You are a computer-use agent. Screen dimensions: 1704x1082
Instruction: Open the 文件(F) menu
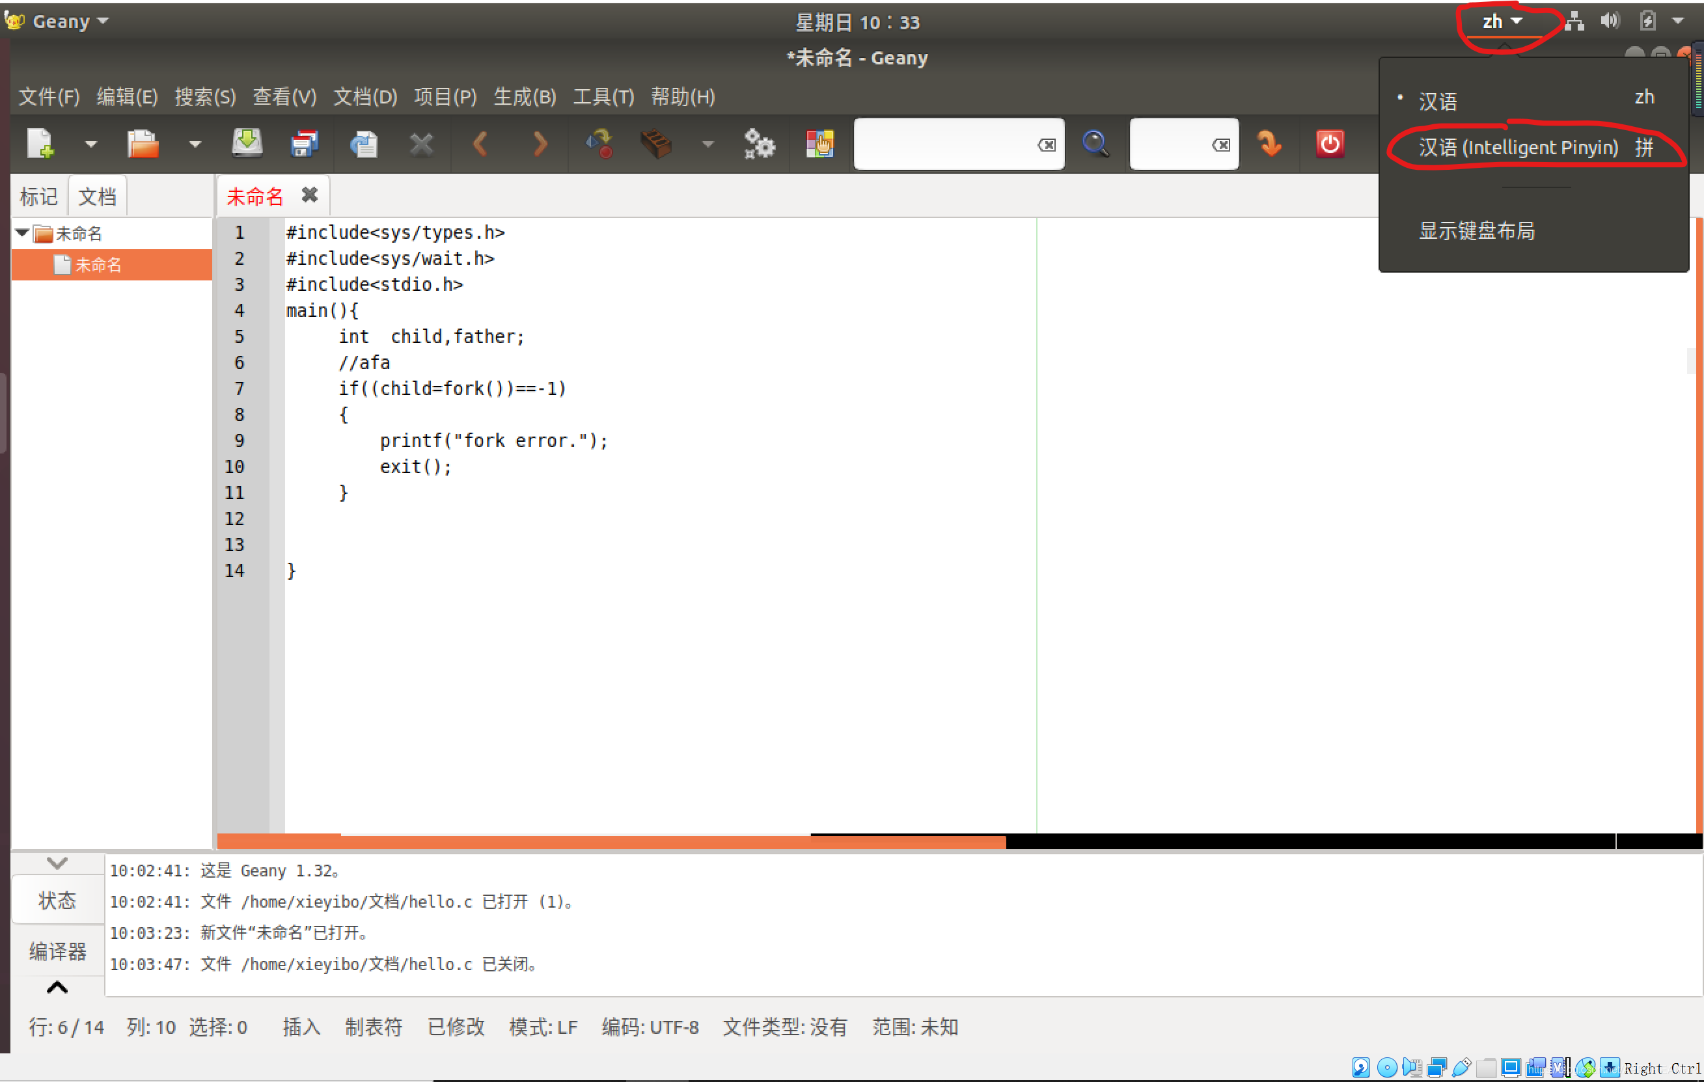point(49,97)
